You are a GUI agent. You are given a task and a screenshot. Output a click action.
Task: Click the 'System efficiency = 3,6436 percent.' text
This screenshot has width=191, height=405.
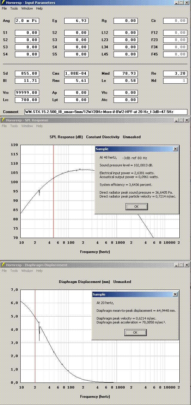coord(126,185)
